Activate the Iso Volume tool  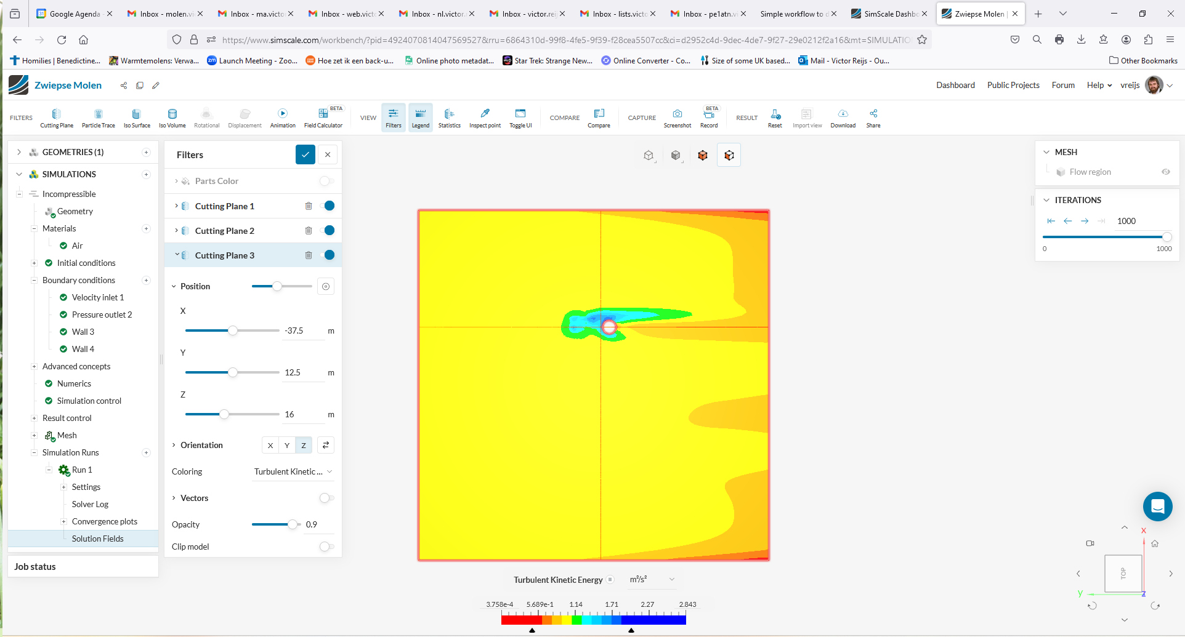(x=172, y=117)
